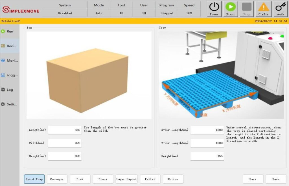Select the Pallet tab

tap(150, 179)
